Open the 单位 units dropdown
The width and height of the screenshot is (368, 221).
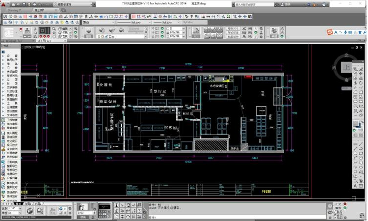15,213
